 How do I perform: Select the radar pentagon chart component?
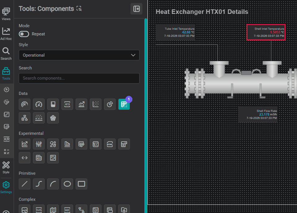(x=53, y=118)
